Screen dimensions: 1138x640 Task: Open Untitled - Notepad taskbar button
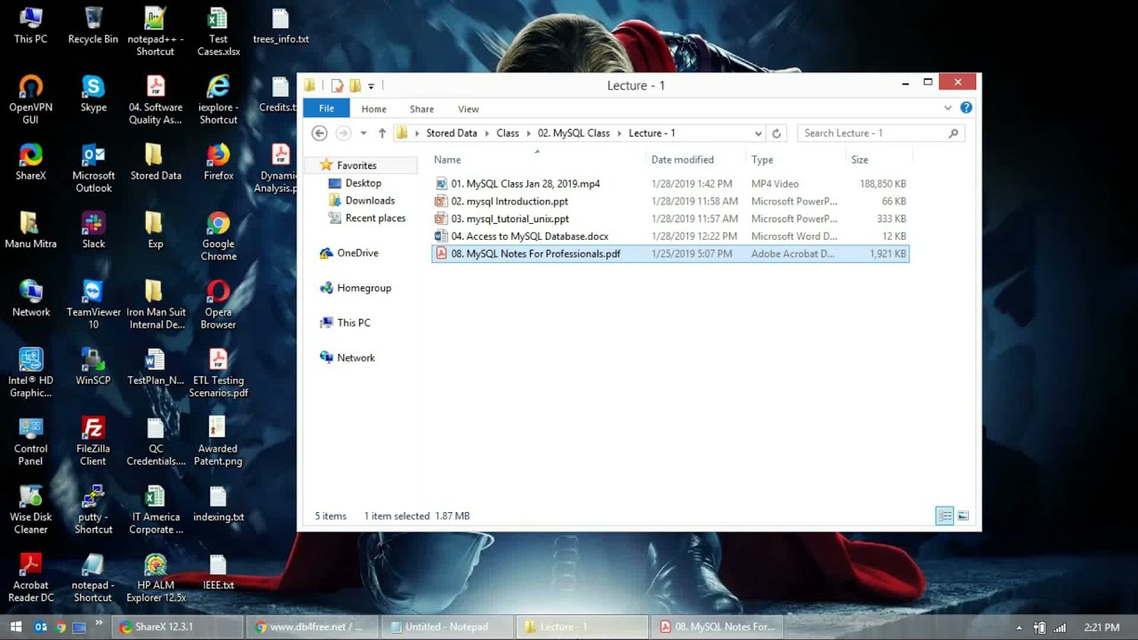click(x=447, y=627)
